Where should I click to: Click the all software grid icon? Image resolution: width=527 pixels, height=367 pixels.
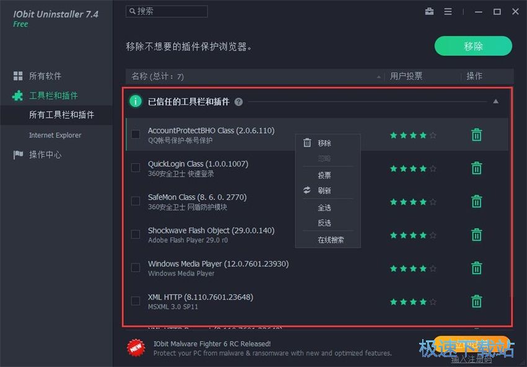pos(18,76)
